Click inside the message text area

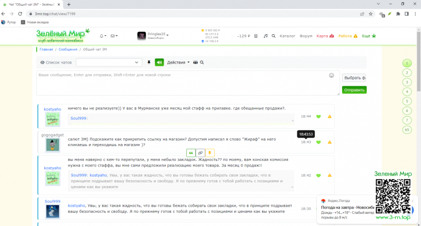(x=179, y=83)
